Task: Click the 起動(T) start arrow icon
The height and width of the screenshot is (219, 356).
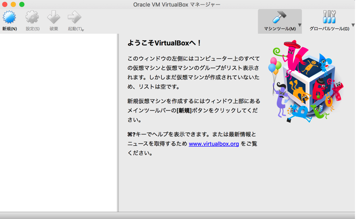Action: coord(74,17)
